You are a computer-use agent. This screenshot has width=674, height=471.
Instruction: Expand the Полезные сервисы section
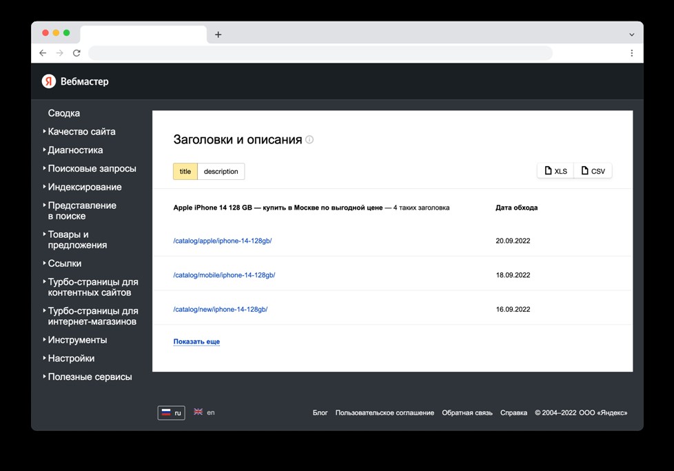[x=88, y=377]
